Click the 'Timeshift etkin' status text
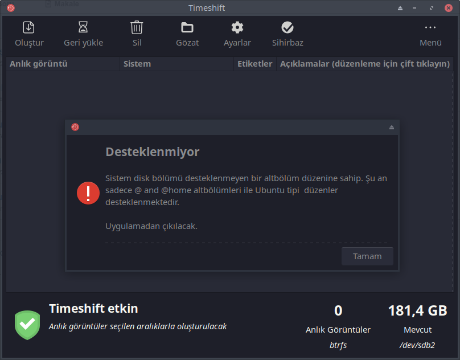The width and height of the screenshot is (460, 360). pos(93,309)
